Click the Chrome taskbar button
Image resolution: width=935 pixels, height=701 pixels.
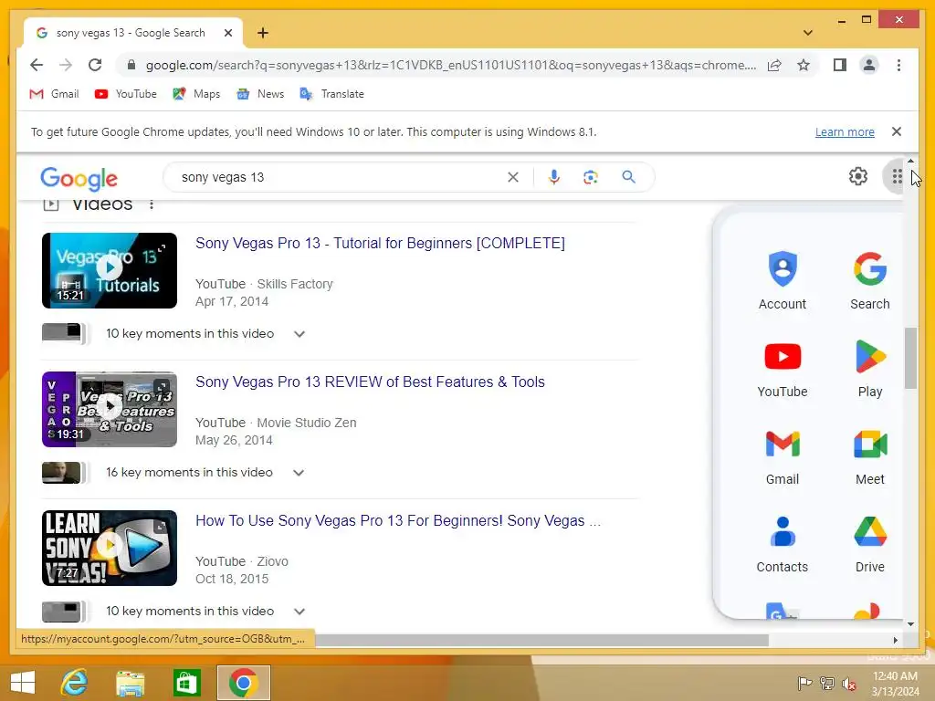(243, 683)
